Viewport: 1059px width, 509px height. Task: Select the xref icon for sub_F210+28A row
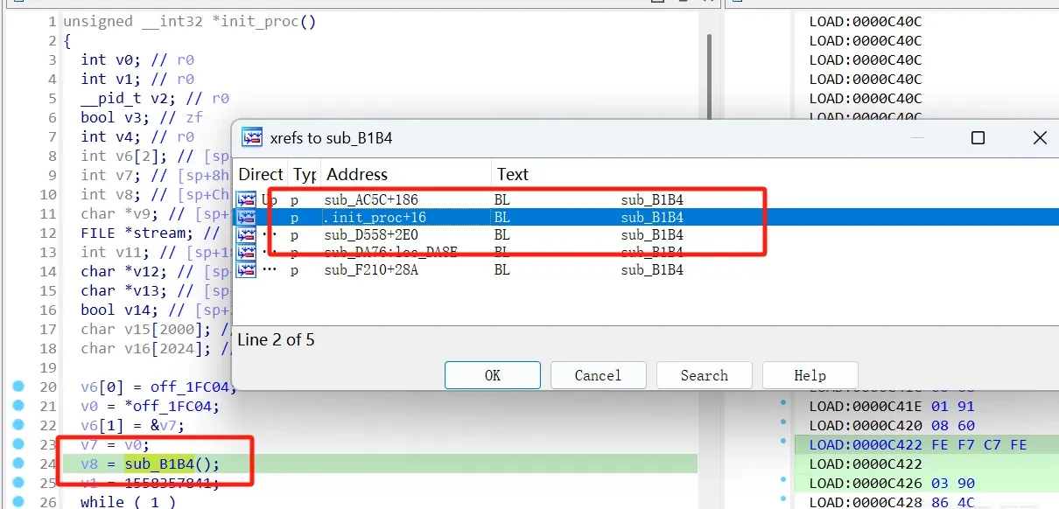246,270
